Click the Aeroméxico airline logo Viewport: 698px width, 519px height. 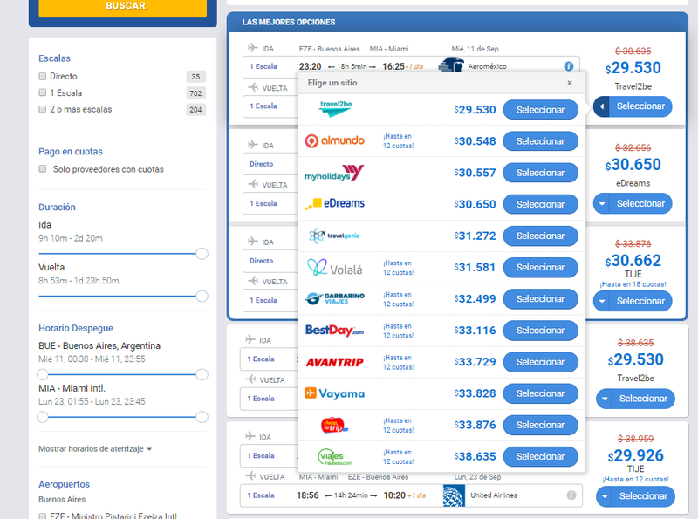pos(451,65)
